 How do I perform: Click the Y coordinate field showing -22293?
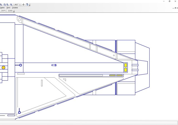point(10,11)
